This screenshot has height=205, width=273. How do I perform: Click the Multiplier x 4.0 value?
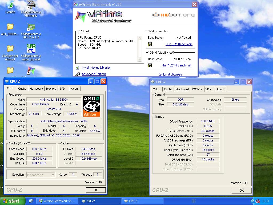pyautogui.click(x=39, y=154)
